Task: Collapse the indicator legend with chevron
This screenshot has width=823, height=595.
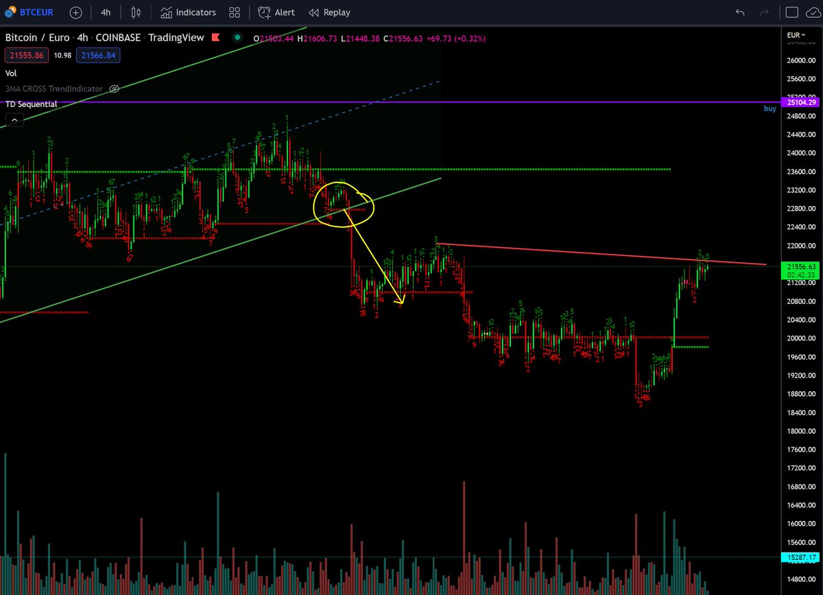Action: click(x=14, y=119)
